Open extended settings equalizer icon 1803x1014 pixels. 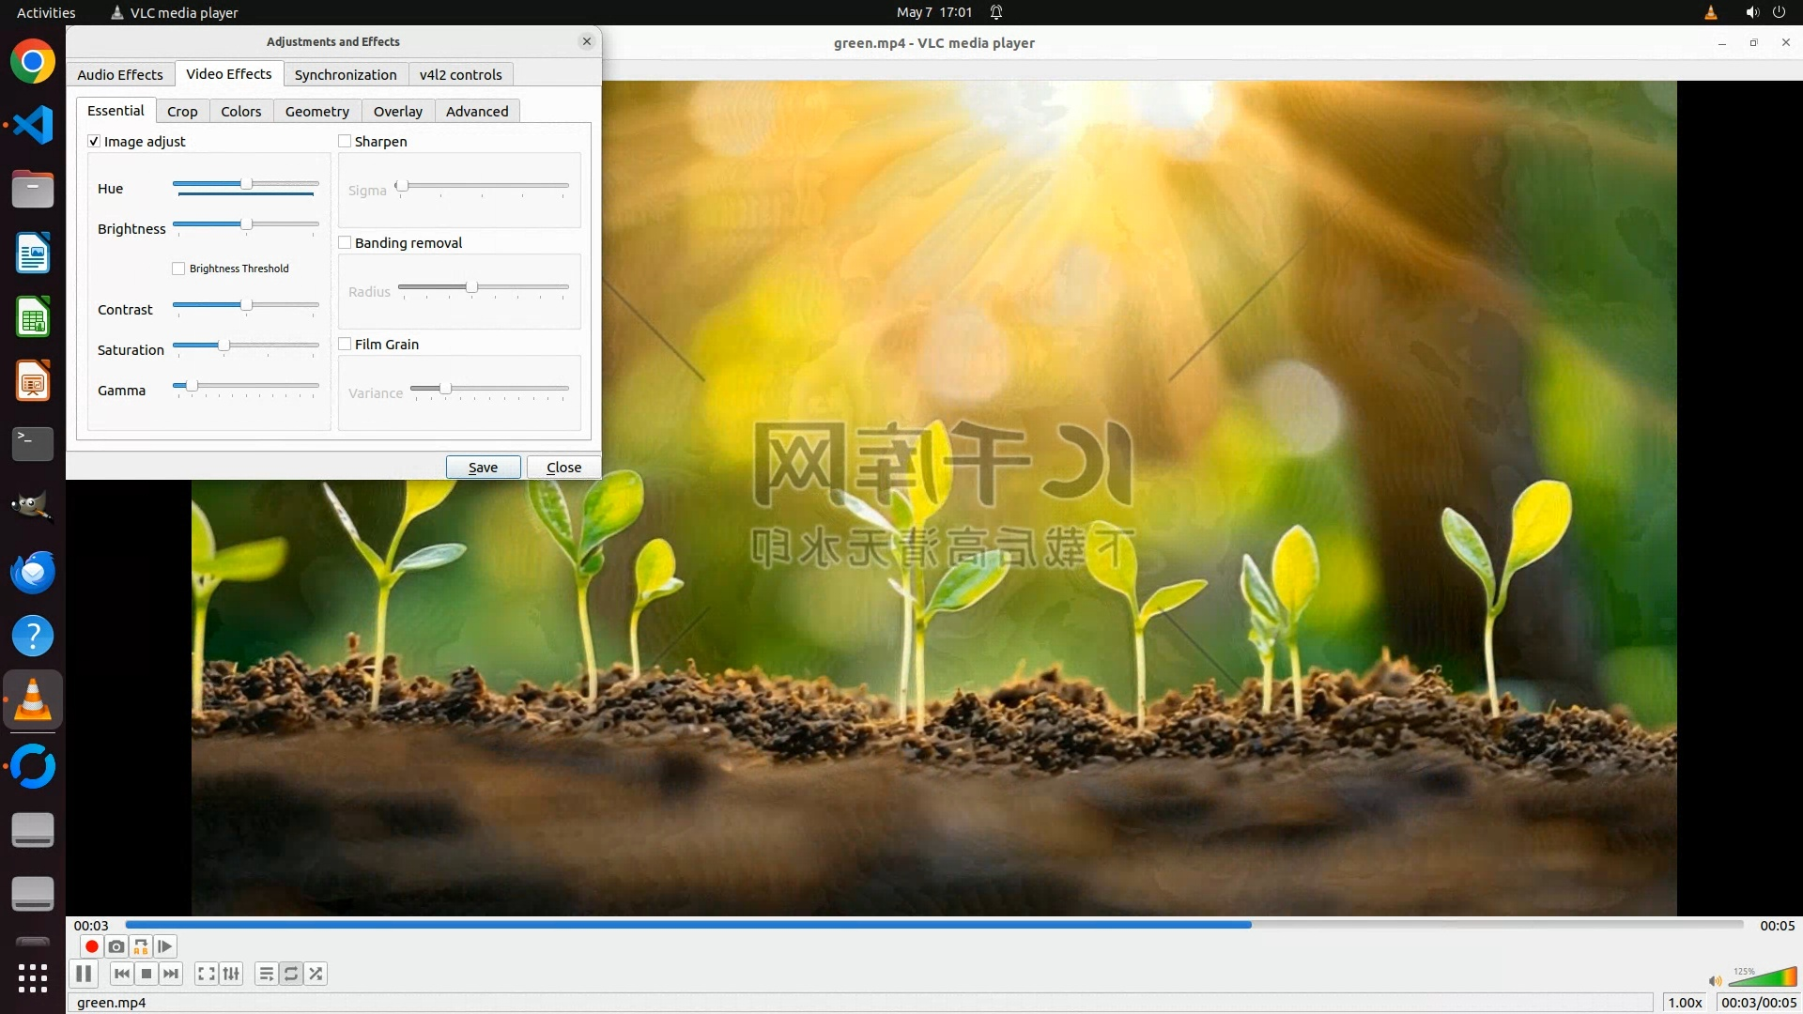(x=231, y=974)
